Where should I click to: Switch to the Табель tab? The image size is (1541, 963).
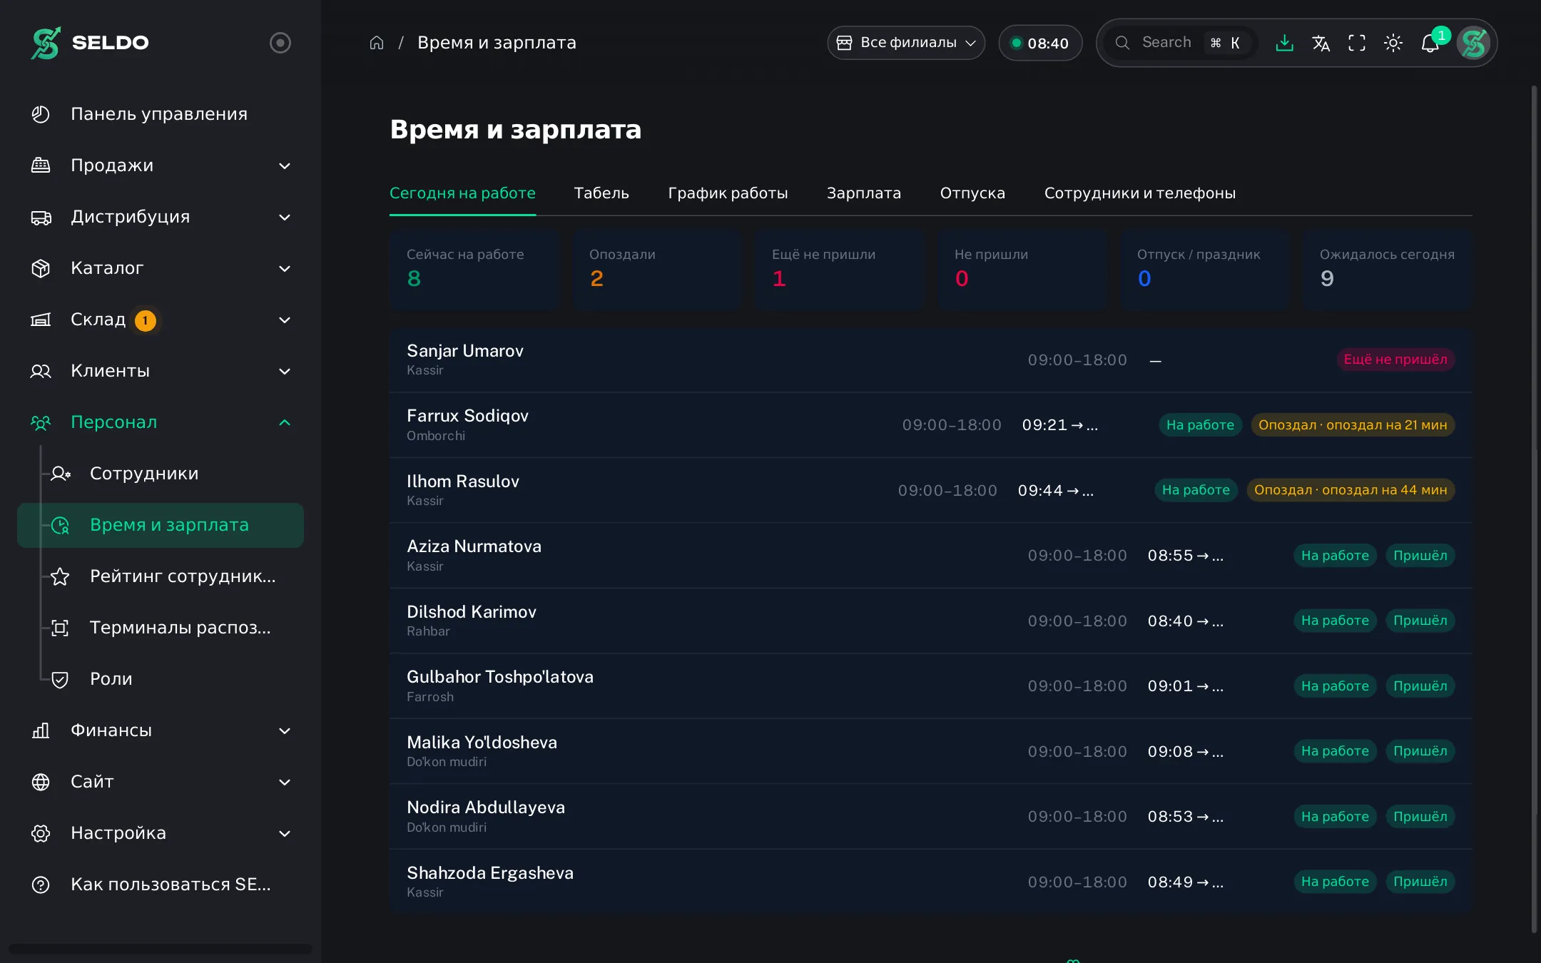[601, 193]
